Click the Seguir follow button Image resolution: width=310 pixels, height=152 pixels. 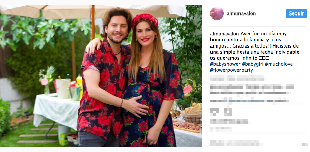(297, 13)
